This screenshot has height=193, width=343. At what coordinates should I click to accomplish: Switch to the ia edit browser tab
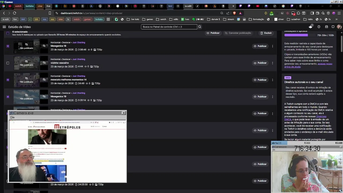coord(188,6)
